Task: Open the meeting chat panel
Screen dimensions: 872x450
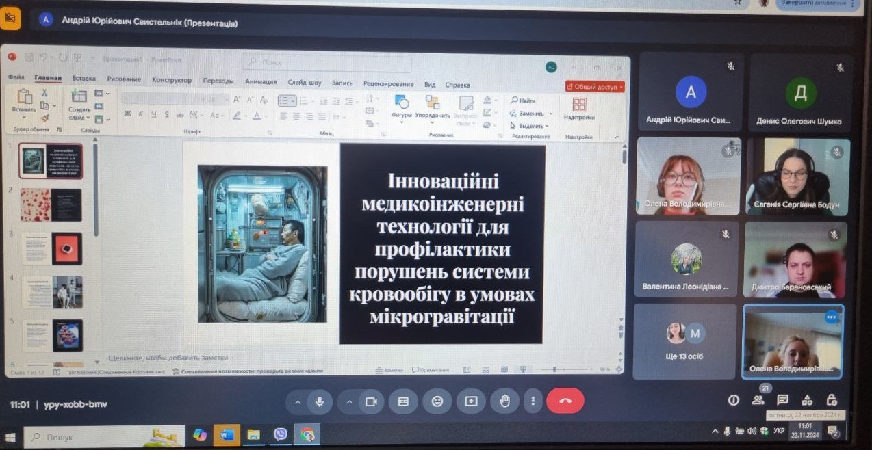Action: (x=782, y=400)
